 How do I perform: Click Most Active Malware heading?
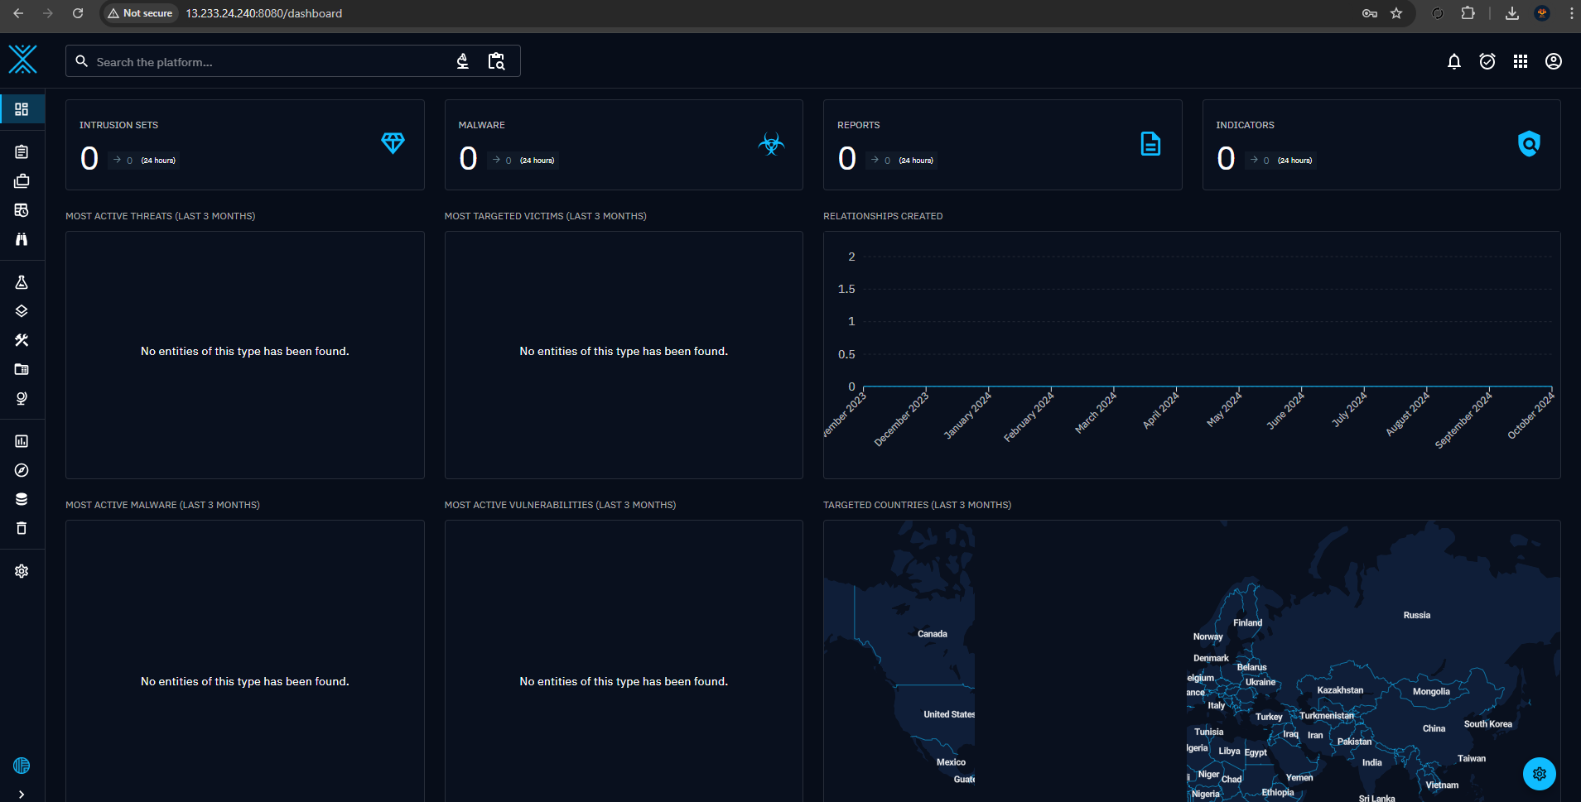pos(162,505)
